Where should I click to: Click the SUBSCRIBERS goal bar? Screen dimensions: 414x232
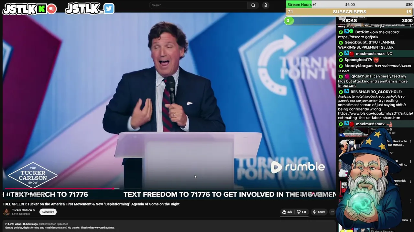point(350,12)
